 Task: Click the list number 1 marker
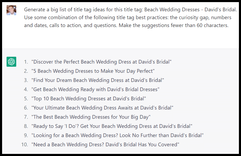(26, 62)
